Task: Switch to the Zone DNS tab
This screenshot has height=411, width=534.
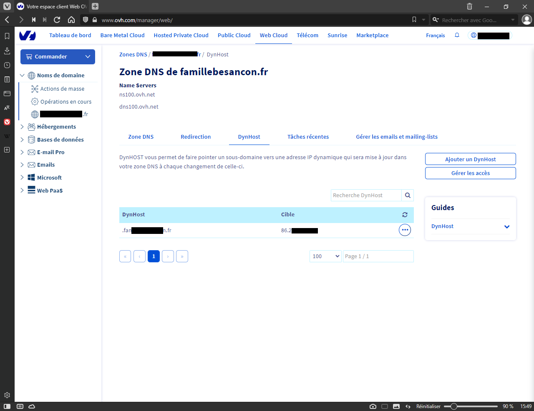Action: [x=141, y=137]
